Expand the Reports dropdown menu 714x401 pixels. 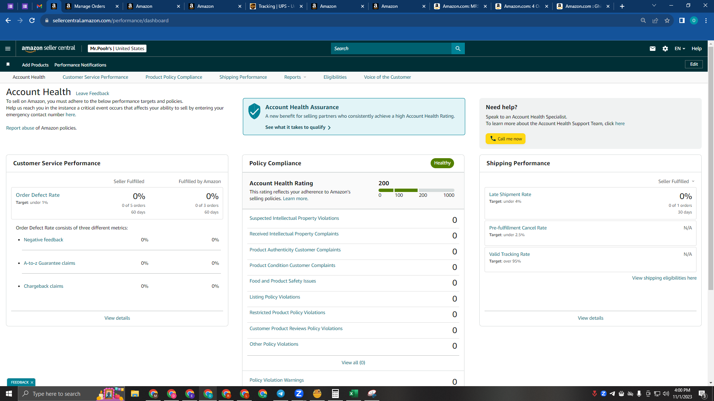(x=295, y=77)
